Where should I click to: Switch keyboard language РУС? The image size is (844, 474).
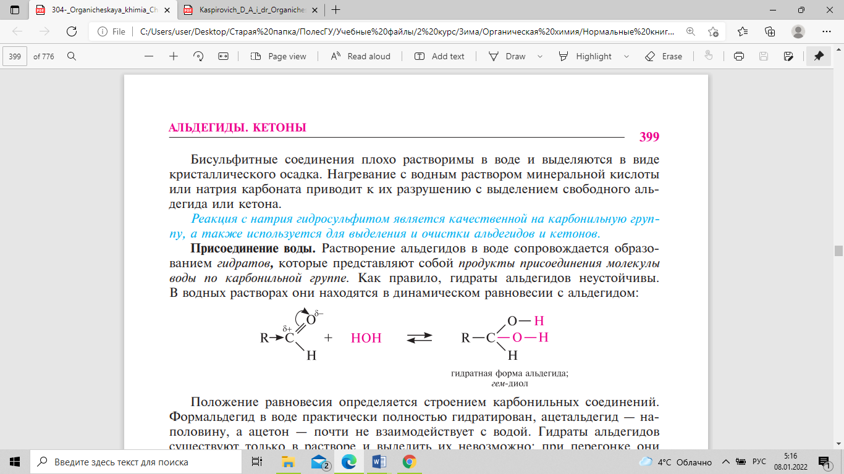point(759,462)
